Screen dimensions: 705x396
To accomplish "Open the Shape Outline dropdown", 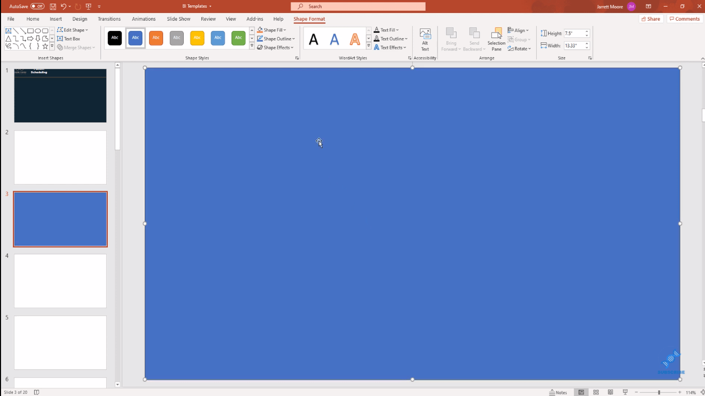I will click(x=276, y=39).
